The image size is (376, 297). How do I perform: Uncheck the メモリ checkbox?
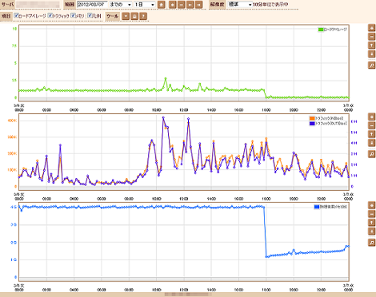[x=73, y=15]
